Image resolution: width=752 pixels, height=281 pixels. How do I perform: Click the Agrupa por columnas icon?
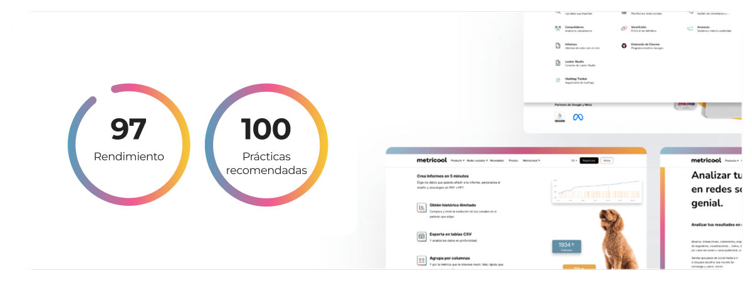coord(422,260)
